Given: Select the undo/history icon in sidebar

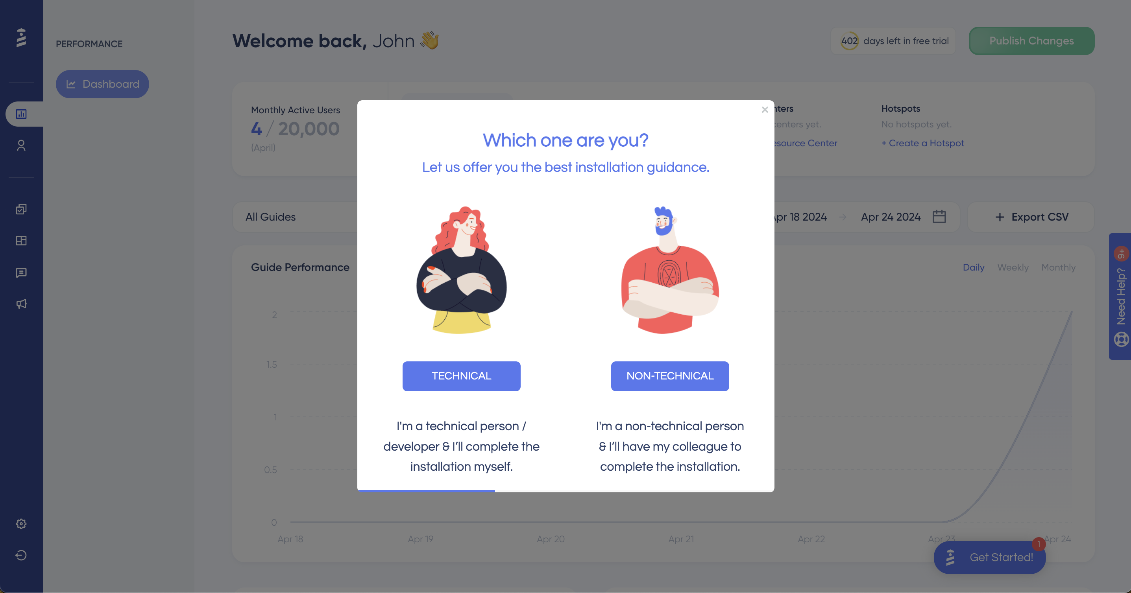Looking at the screenshot, I should pyautogui.click(x=21, y=555).
